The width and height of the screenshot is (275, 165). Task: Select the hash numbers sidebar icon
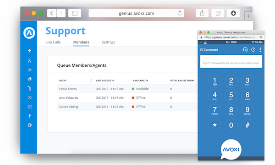pyautogui.click(x=30, y=79)
